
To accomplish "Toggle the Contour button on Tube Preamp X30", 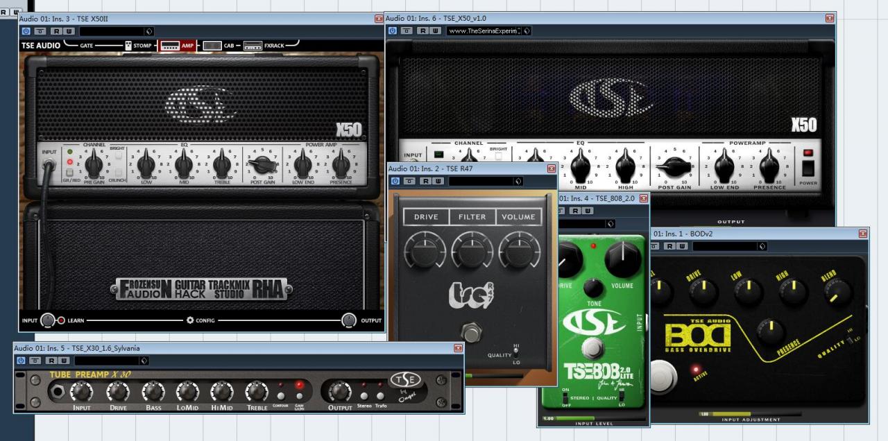I will [281, 395].
